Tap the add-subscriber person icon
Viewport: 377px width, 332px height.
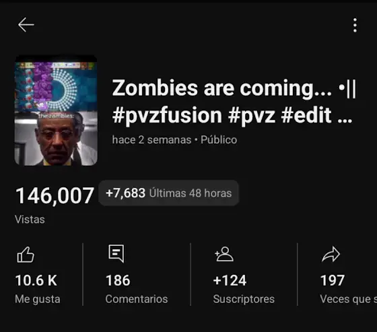(224, 254)
